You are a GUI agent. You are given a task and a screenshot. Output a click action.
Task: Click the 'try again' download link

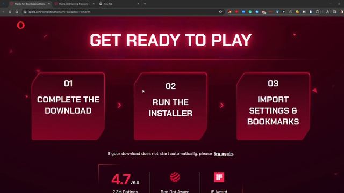224,154
